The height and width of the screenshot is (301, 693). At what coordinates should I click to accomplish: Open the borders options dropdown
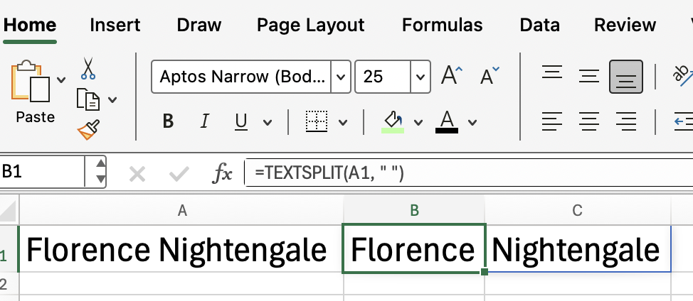click(x=343, y=122)
